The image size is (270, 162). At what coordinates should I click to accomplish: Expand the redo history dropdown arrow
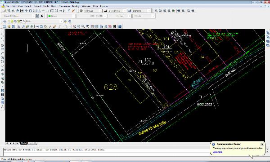point(70,26)
